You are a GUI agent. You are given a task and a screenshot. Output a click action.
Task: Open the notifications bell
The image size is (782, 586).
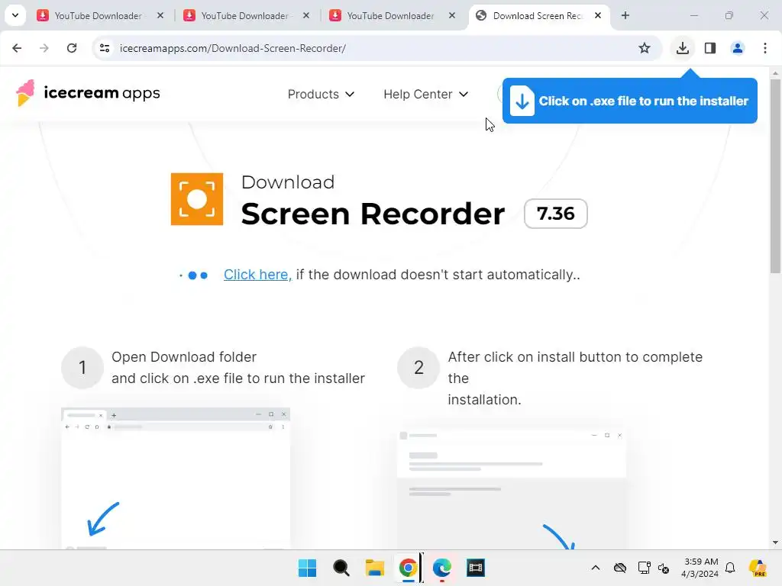[730, 568]
